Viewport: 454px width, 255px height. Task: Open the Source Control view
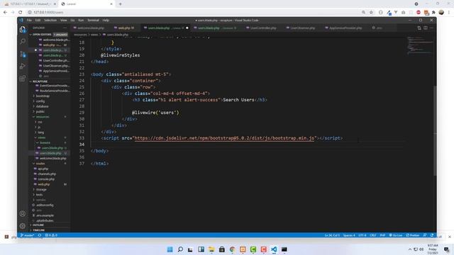pos(23,54)
